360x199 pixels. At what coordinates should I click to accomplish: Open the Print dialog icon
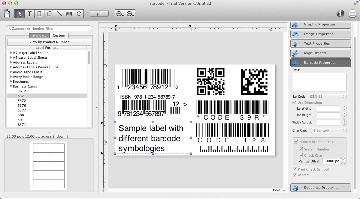352,13
